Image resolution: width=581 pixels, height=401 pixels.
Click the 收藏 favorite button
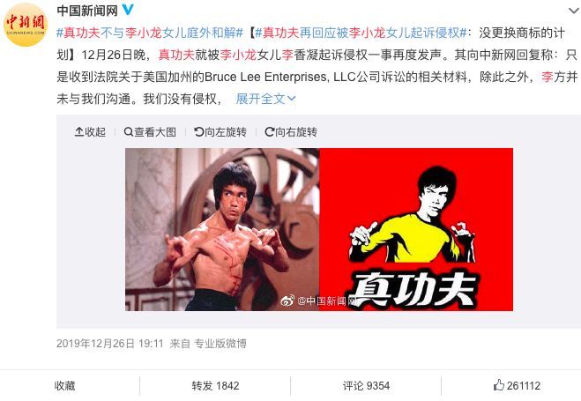pyautogui.click(x=65, y=385)
